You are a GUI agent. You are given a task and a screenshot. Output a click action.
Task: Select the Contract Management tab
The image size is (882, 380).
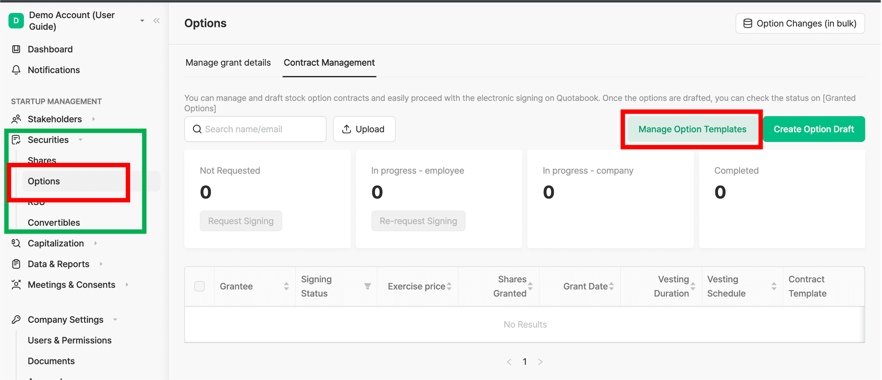(329, 62)
